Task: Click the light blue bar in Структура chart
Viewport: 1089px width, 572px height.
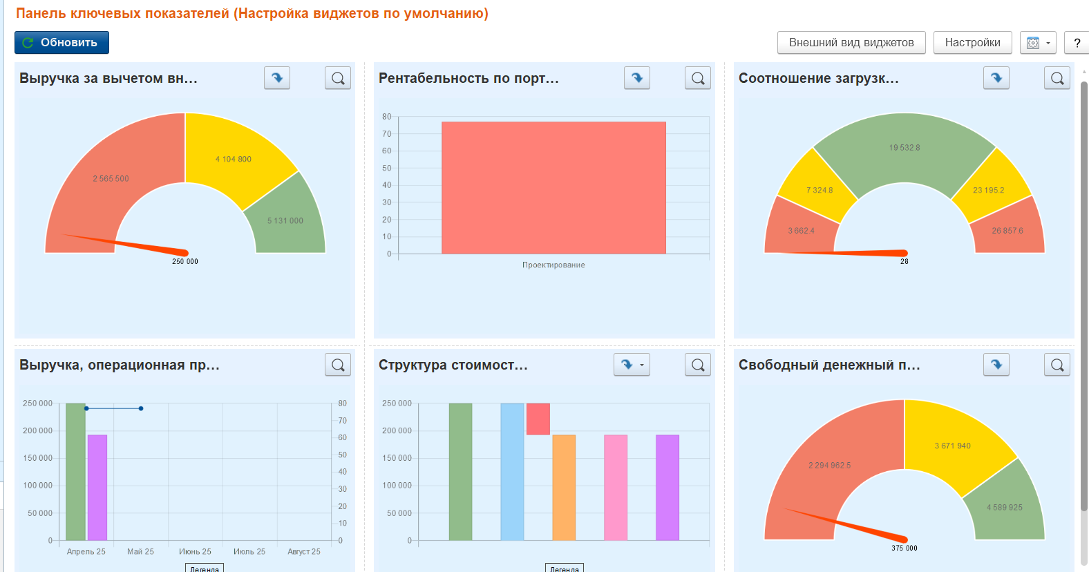Action: [512, 472]
